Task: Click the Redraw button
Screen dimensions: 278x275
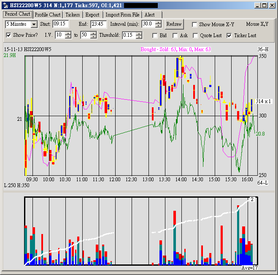Action: (174, 24)
